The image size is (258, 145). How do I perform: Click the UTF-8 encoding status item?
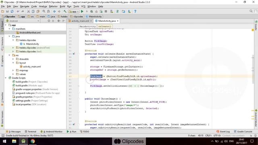[217, 135]
